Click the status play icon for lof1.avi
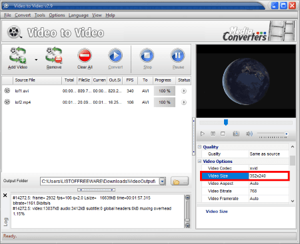Image resolution: width=300 pixels, height=244 pixels. [184, 91]
